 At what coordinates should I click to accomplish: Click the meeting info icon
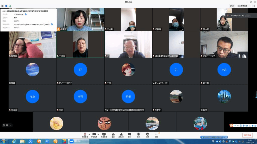pyautogui.click(x=3, y=6)
